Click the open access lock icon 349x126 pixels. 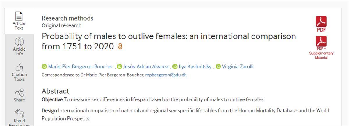coord(120,46)
